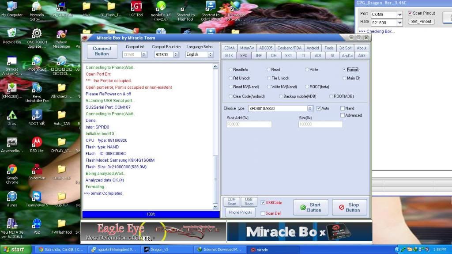The image size is (452, 254).
Task: Open the Rate 921600 dropdown in GPG_Dragon
Action: tap(399, 23)
